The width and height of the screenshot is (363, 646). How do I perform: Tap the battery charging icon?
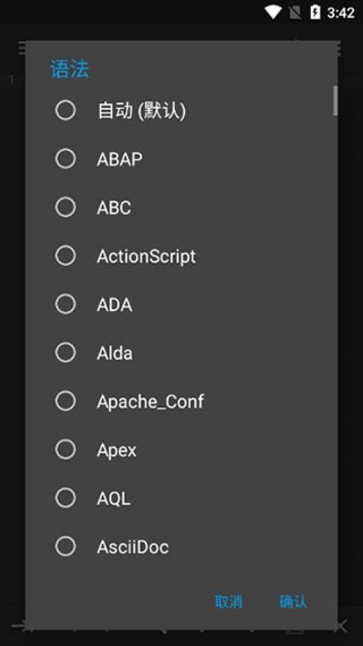316,12
